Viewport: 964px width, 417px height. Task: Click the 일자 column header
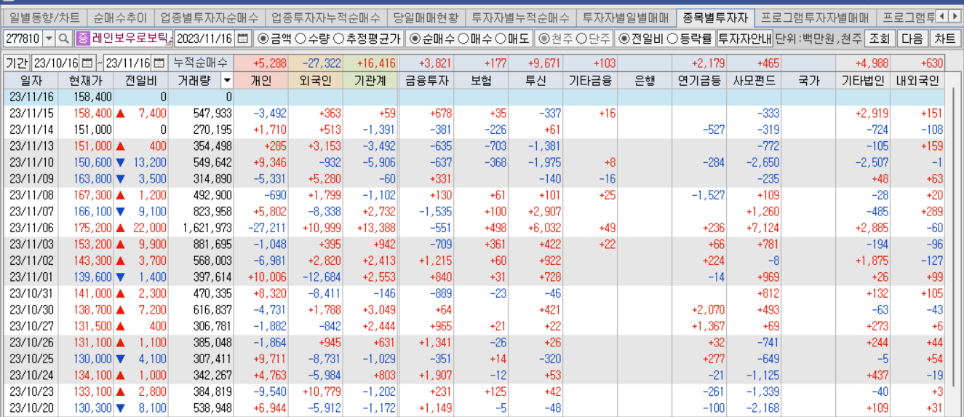tap(31, 81)
